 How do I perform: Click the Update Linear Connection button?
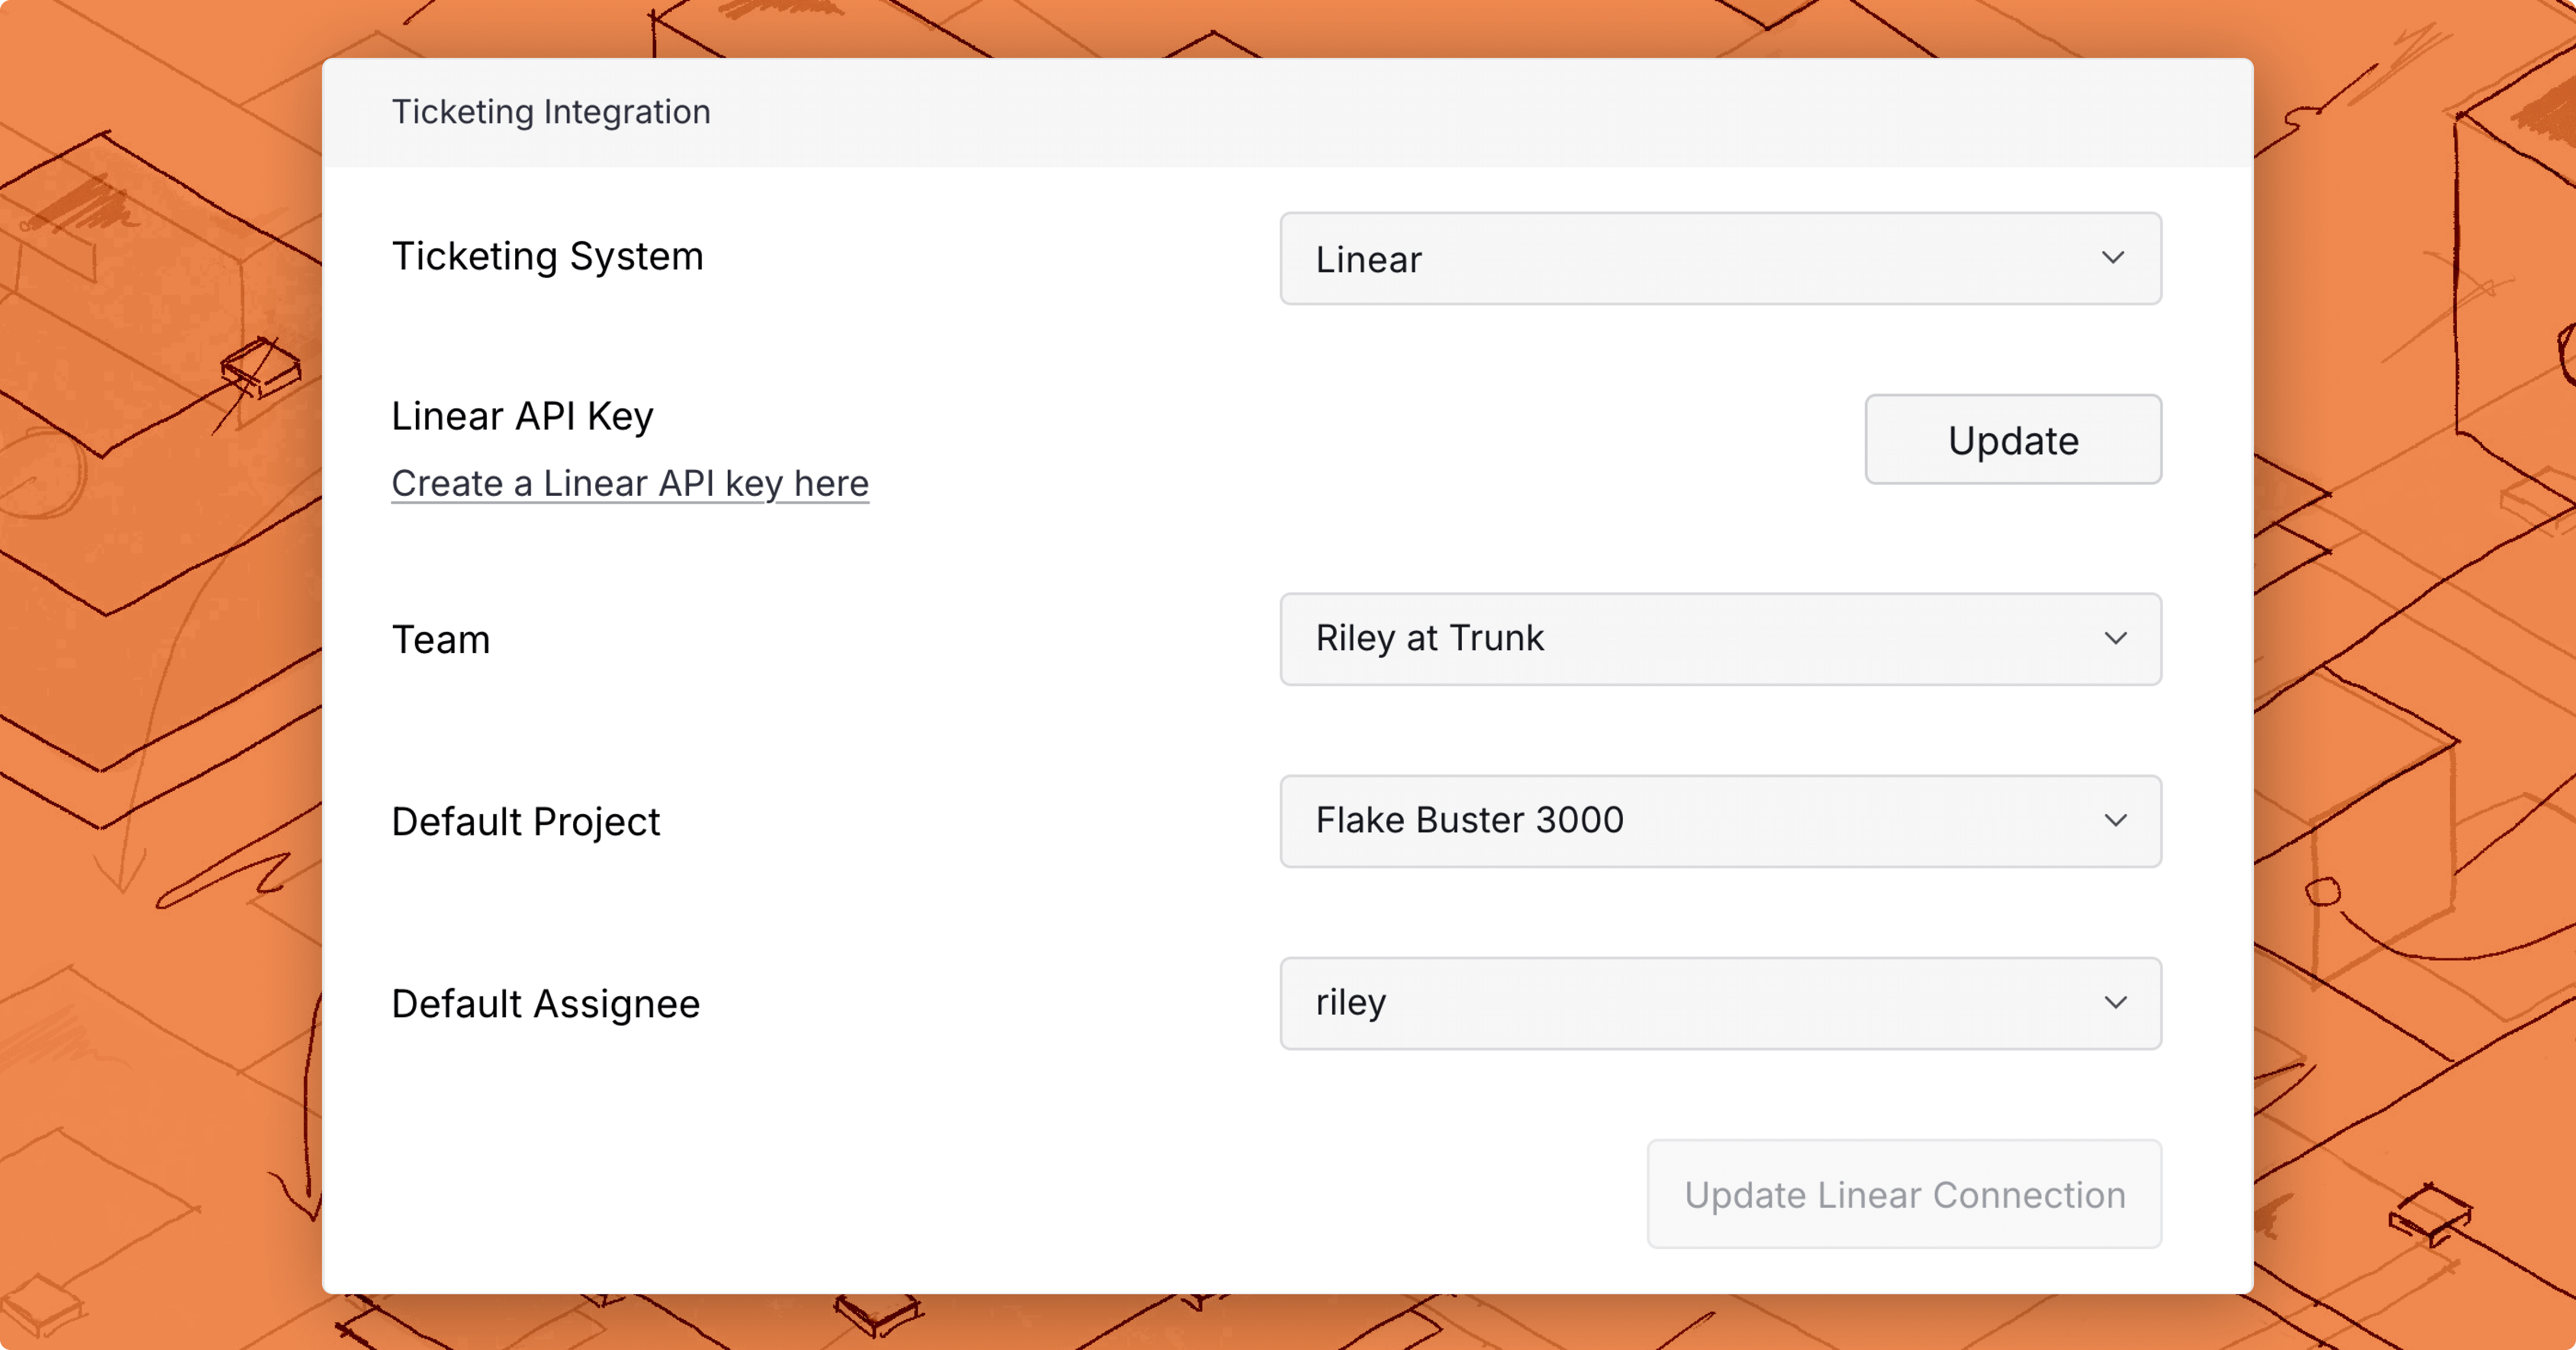pos(1904,1194)
